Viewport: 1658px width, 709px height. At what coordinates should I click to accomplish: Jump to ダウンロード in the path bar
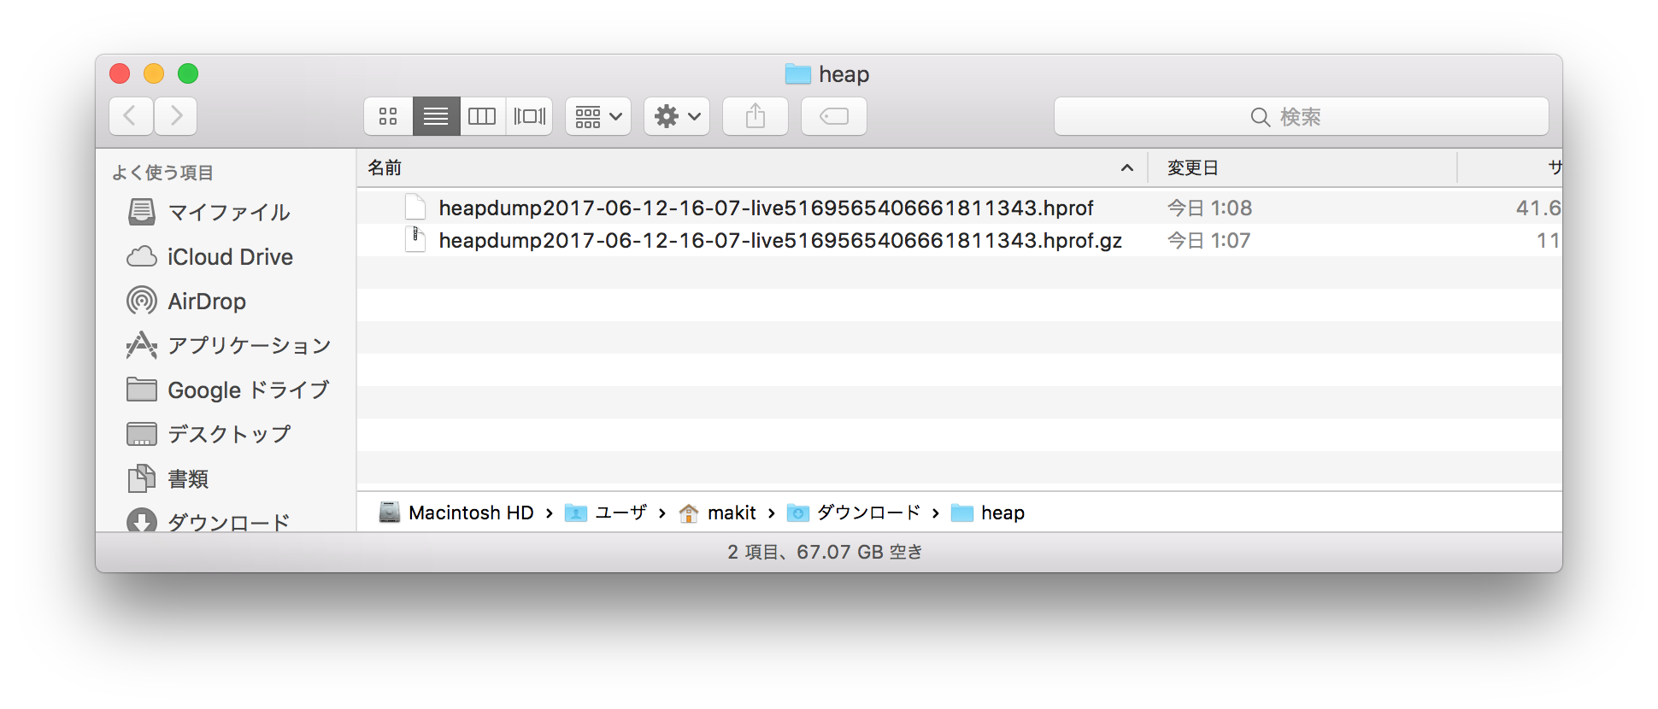tap(854, 513)
